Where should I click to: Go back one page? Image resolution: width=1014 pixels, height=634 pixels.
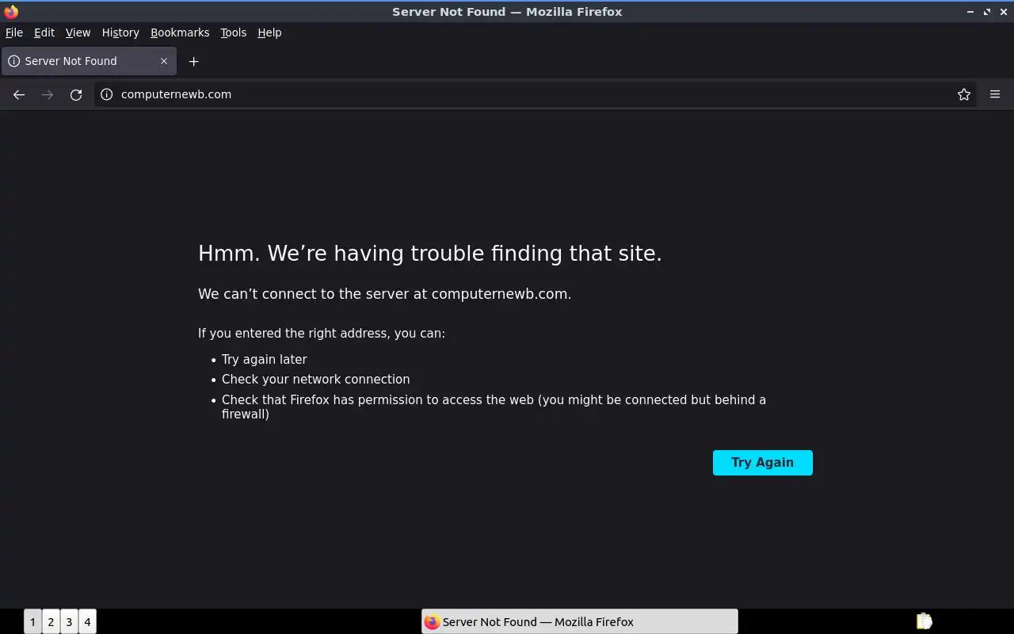click(x=19, y=94)
